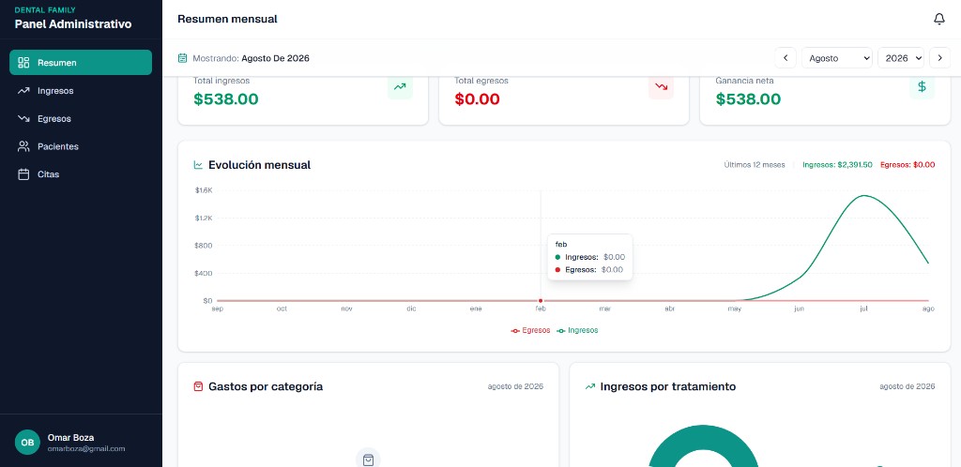This screenshot has height=467, width=961.
Task: Click the empty-state bag icon in Gastos card
Action: (x=368, y=459)
